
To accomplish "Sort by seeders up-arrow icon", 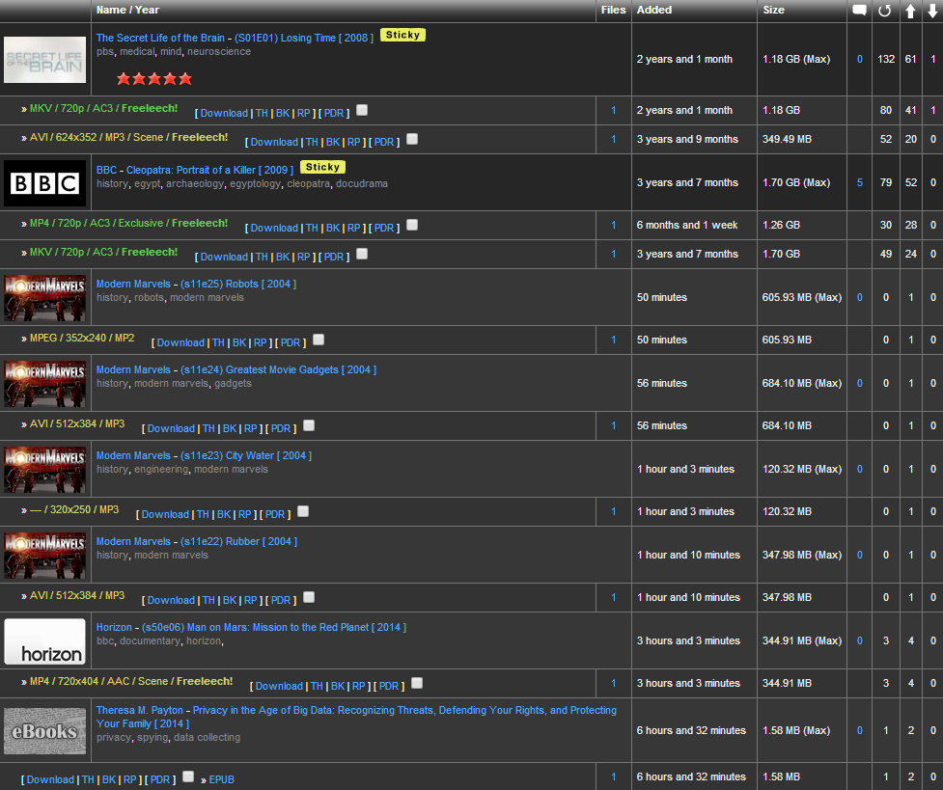I will point(910,11).
